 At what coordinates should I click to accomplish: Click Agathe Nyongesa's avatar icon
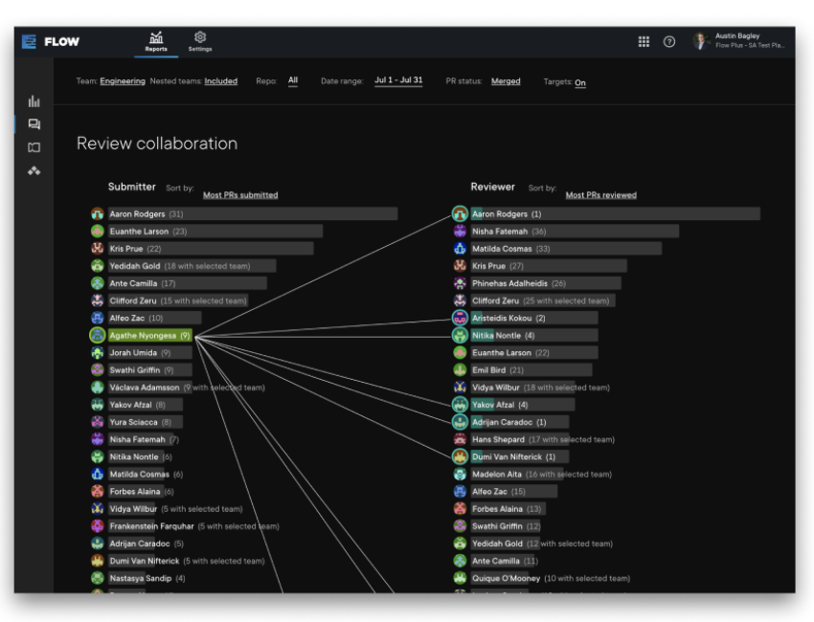(97, 336)
